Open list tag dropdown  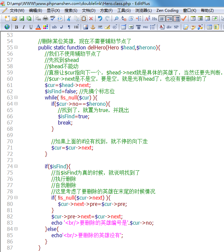153,27
